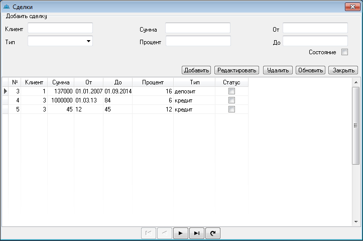This screenshot has width=363, height=241.
Task: Click the Процент column header
Action: click(x=153, y=82)
